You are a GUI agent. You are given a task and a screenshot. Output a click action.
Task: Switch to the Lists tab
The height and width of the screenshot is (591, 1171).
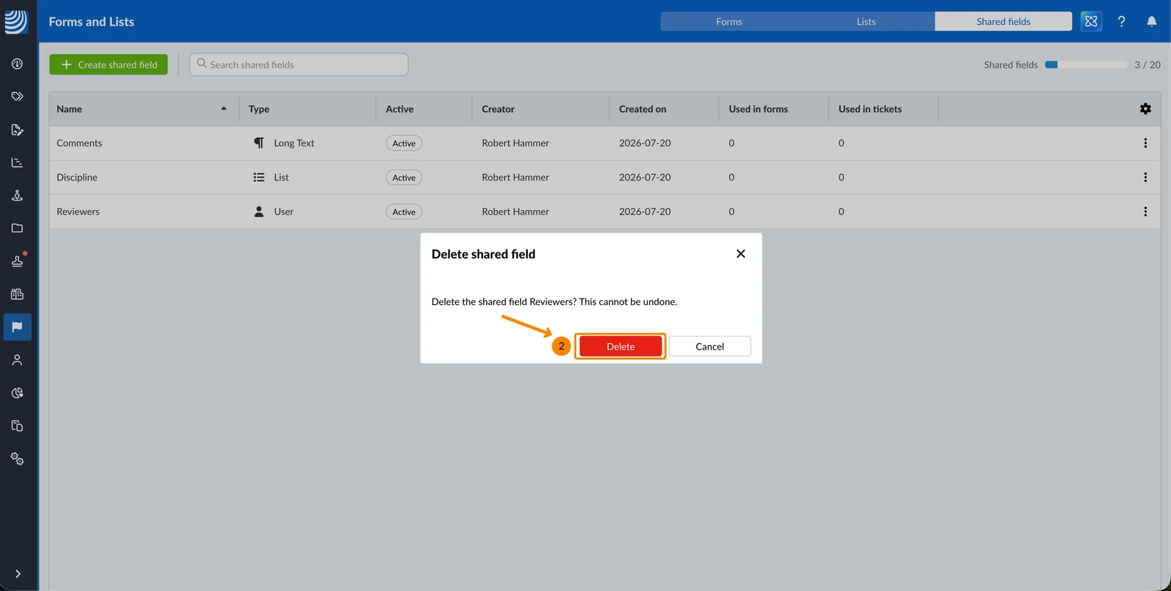(866, 21)
